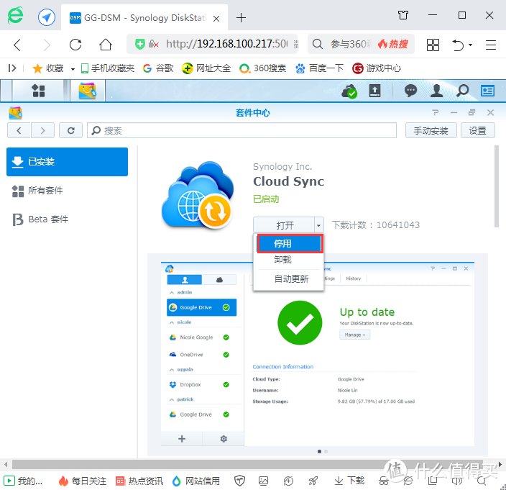Viewport: 506px width, 490px height.
Task: Open 手机收藏夹 bookmark
Action: click(x=108, y=68)
